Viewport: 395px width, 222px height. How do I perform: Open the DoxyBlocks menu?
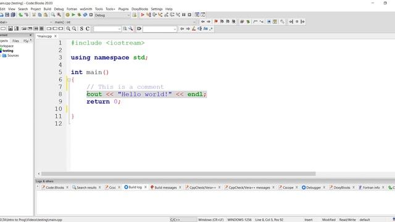coord(140,9)
